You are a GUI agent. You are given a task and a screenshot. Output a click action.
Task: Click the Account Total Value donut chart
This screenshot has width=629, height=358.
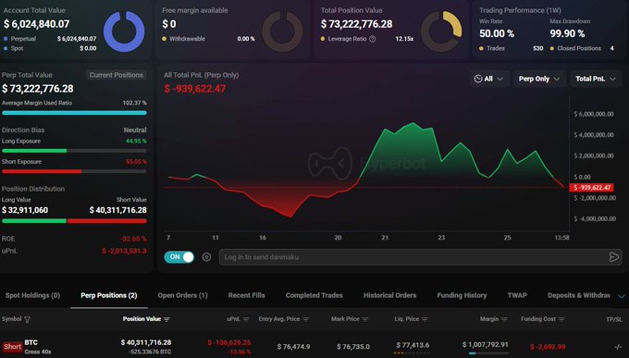(124, 31)
